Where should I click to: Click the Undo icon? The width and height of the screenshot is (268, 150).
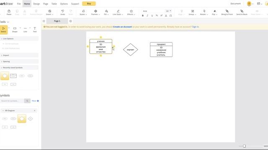(62, 11)
